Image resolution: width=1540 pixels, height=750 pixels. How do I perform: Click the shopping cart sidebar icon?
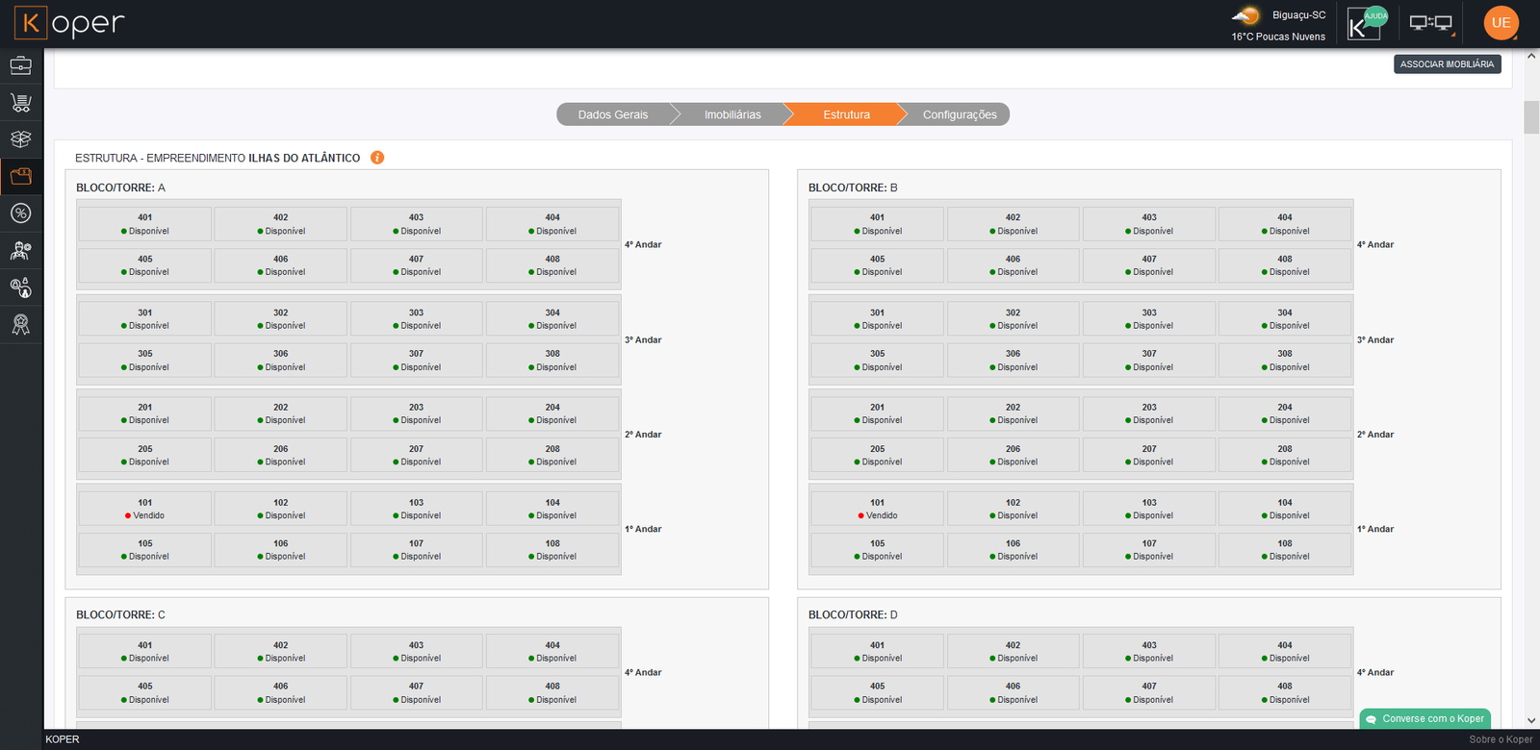click(20, 103)
